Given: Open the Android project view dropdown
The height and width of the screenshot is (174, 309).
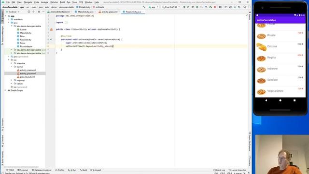Looking at the screenshot, I should (x=13, y=12).
